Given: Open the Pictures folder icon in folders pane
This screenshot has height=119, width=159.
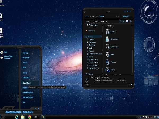Looking at the screenshot, I should [108, 62].
